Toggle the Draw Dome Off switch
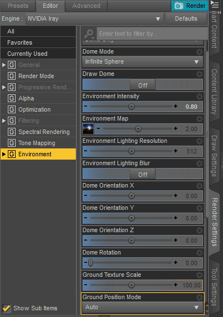The image size is (223, 317). pos(143,85)
